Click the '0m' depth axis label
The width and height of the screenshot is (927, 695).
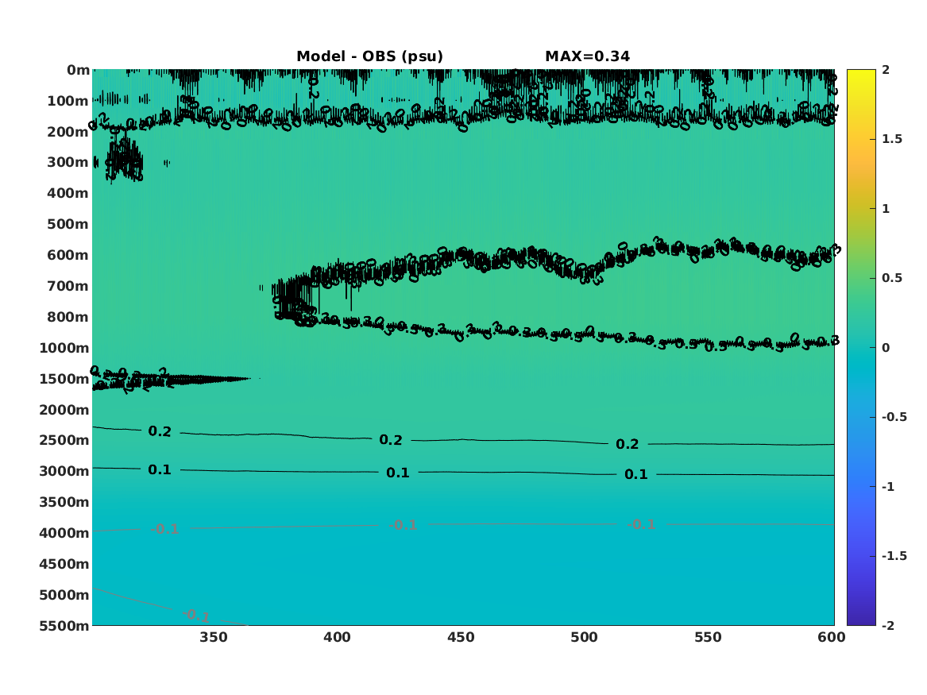pyautogui.click(x=79, y=71)
